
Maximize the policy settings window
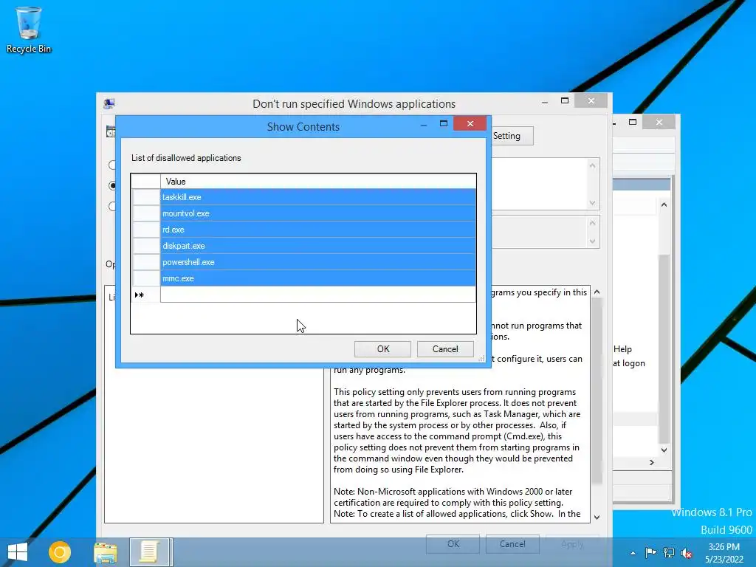pyautogui.click(x=565, y=100)
